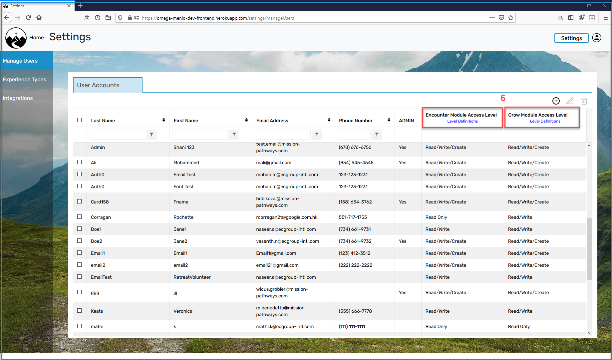Open the tracking protection shield icon
Screen dimensions: 612x360
(x=121, y=18)
